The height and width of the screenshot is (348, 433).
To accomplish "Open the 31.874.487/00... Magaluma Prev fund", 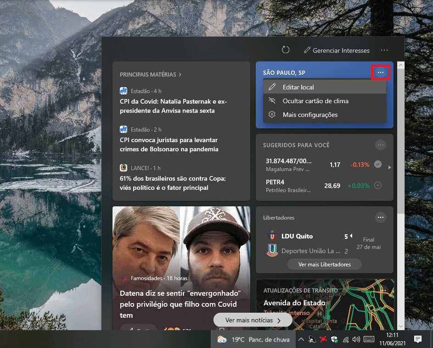I will click(x=288, y=165).
